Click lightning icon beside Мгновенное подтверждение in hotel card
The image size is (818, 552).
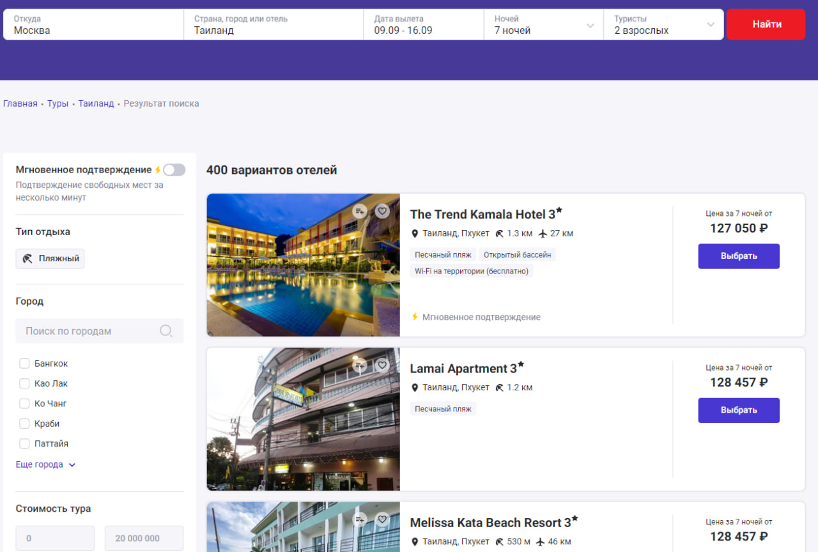pyautogui.click(x=415, y=317)
